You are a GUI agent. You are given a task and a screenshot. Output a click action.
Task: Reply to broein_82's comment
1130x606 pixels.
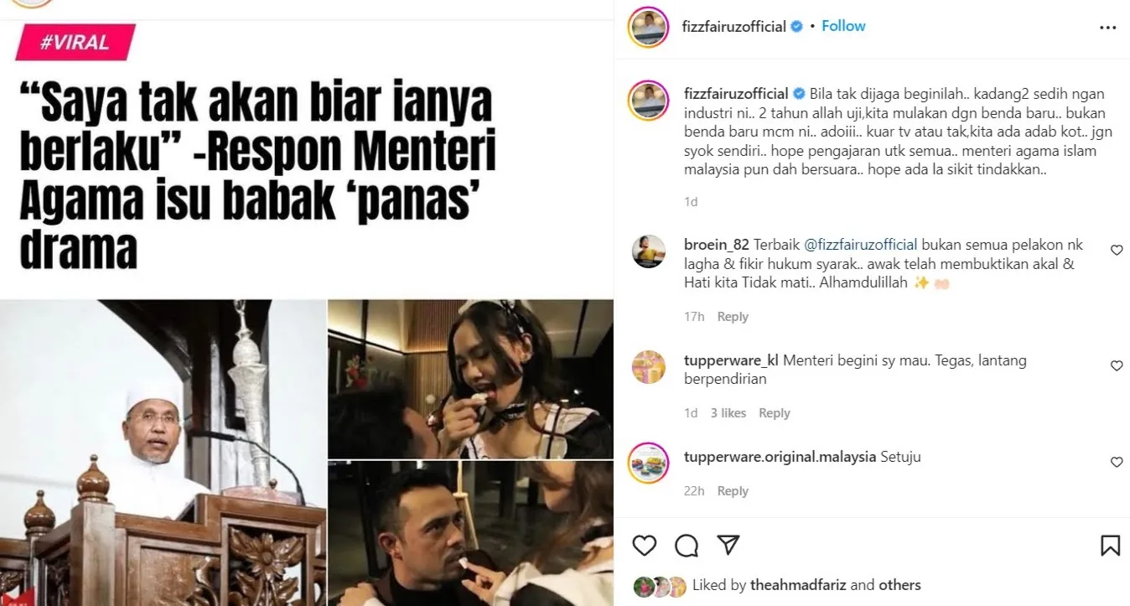733,317
